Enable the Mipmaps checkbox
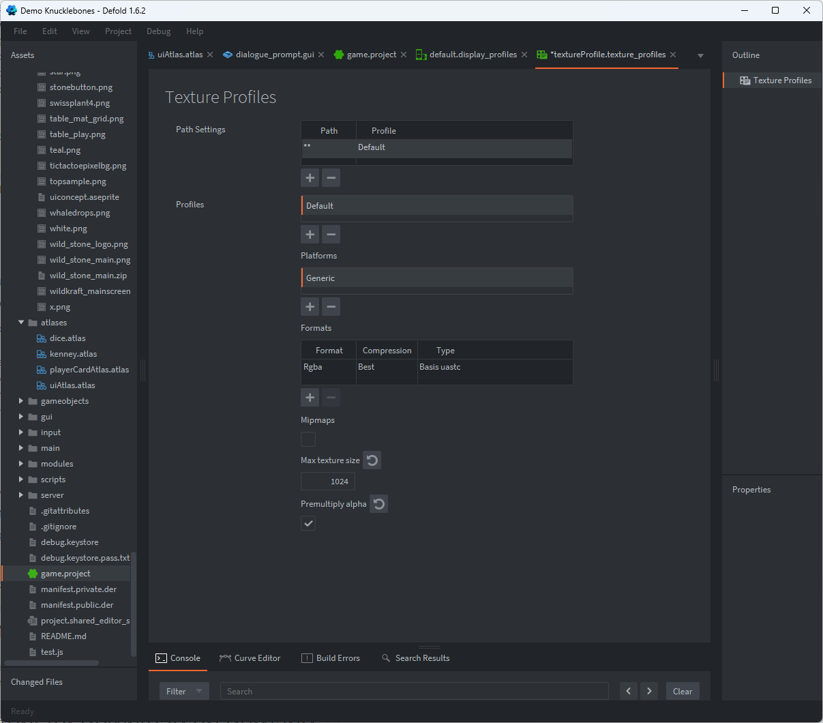 coord(308,439)
